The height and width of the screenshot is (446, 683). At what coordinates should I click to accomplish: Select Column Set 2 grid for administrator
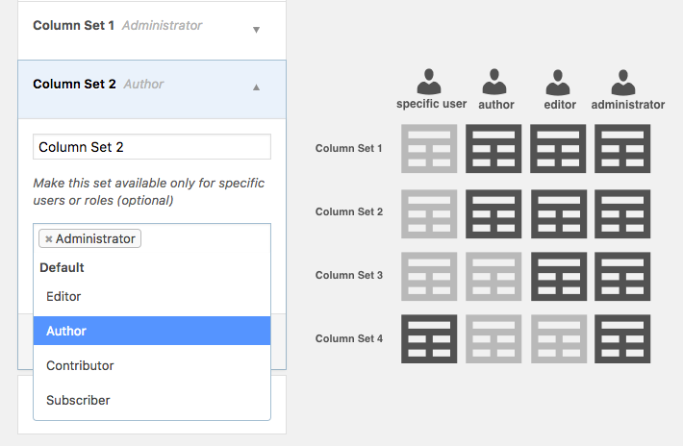coord(622,213)
